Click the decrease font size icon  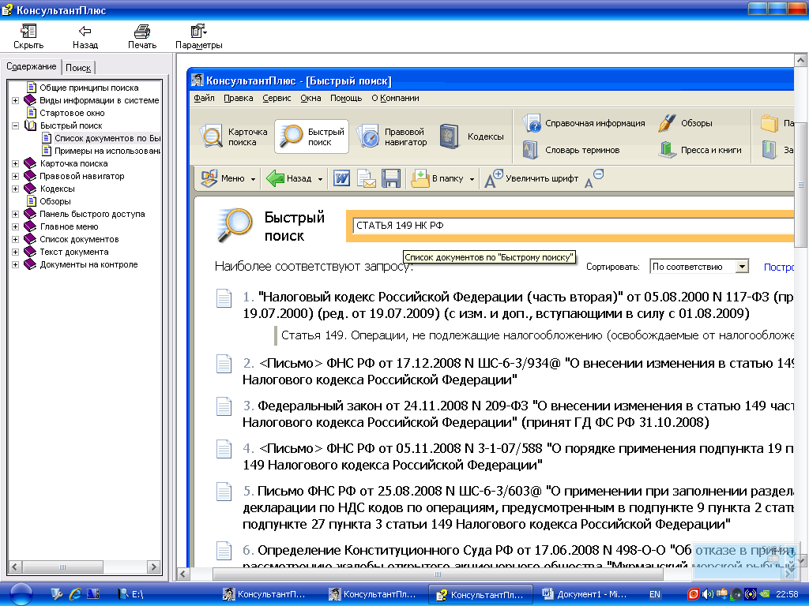coord(594,178)
